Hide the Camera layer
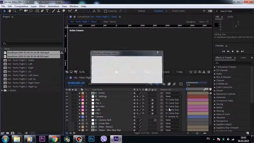Screen dimensions: 254x143 pyautogui.click(x=67, y=117)
